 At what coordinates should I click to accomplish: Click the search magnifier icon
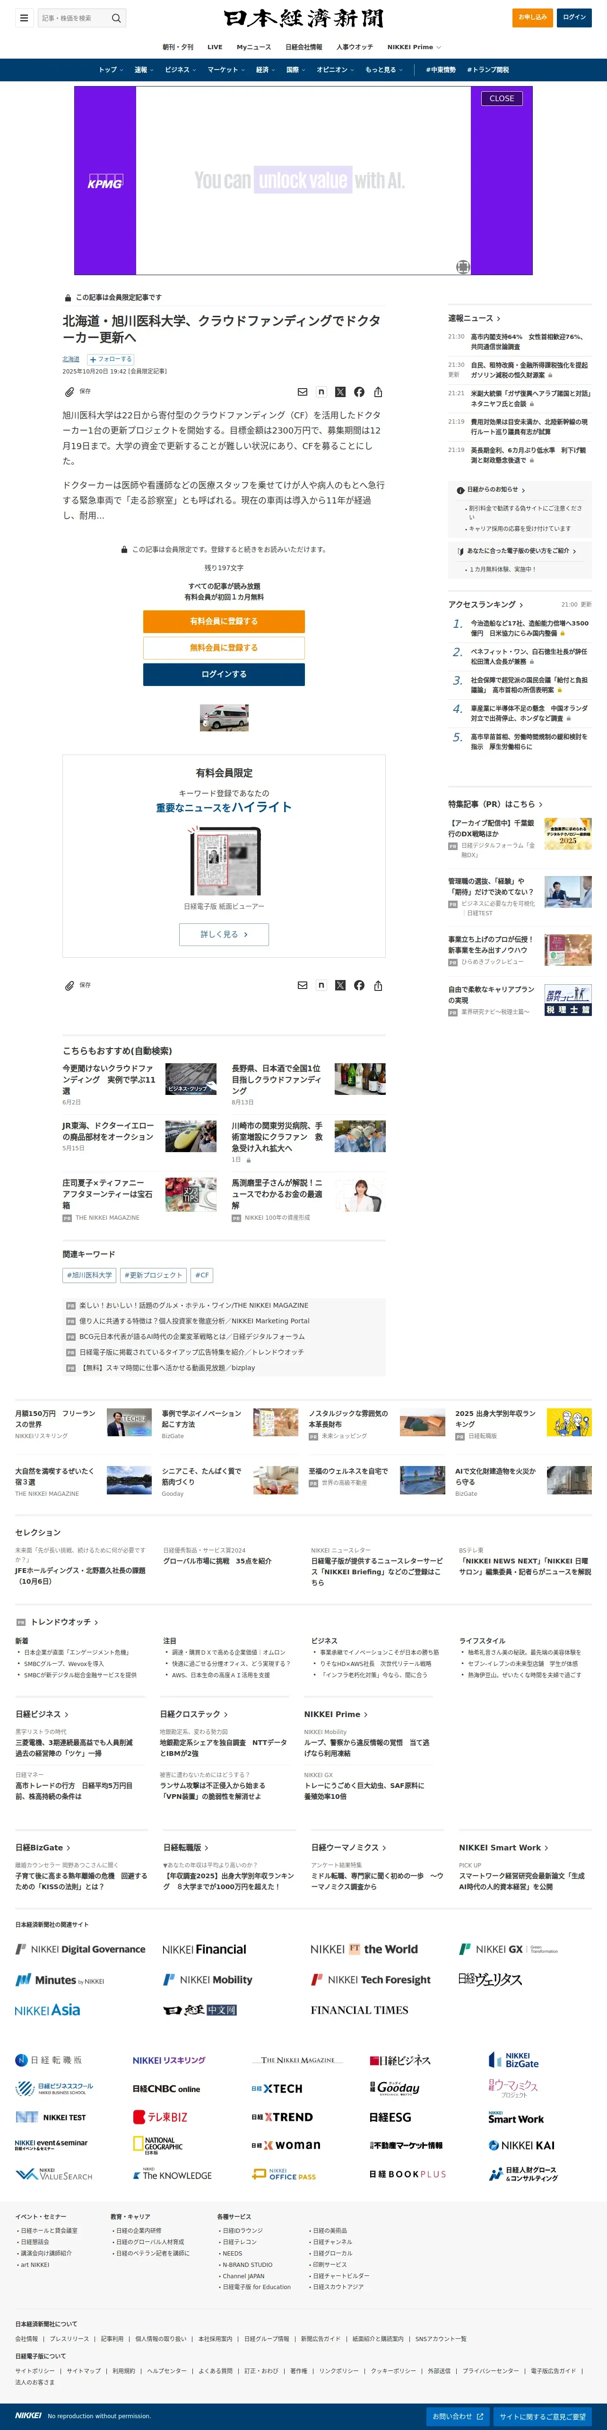click(116, 18)
